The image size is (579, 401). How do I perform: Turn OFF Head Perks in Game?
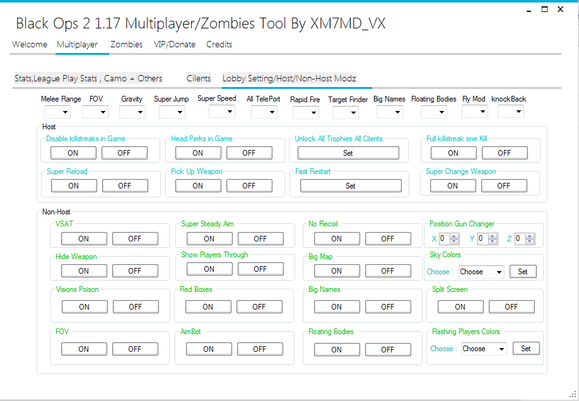point(249,153)
